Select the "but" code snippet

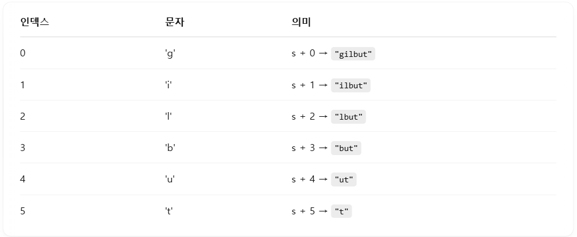click(x=346, y=148)
